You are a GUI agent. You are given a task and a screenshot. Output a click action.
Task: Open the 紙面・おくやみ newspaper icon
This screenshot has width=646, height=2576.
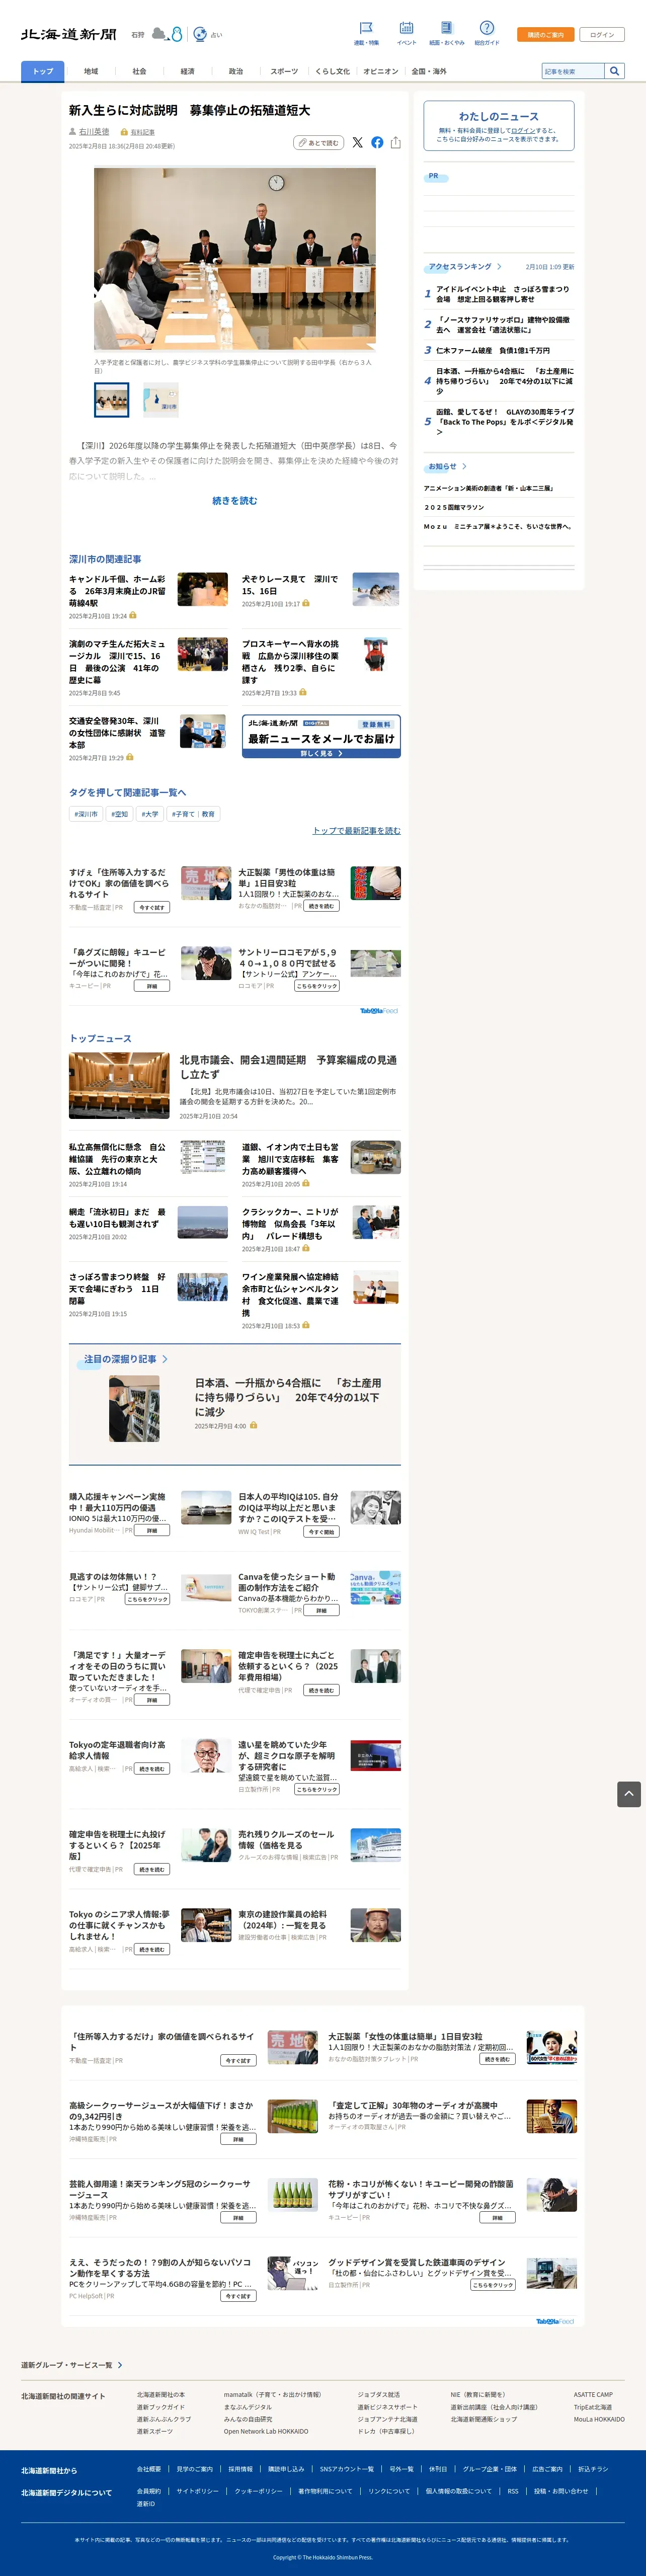[447, 28]
